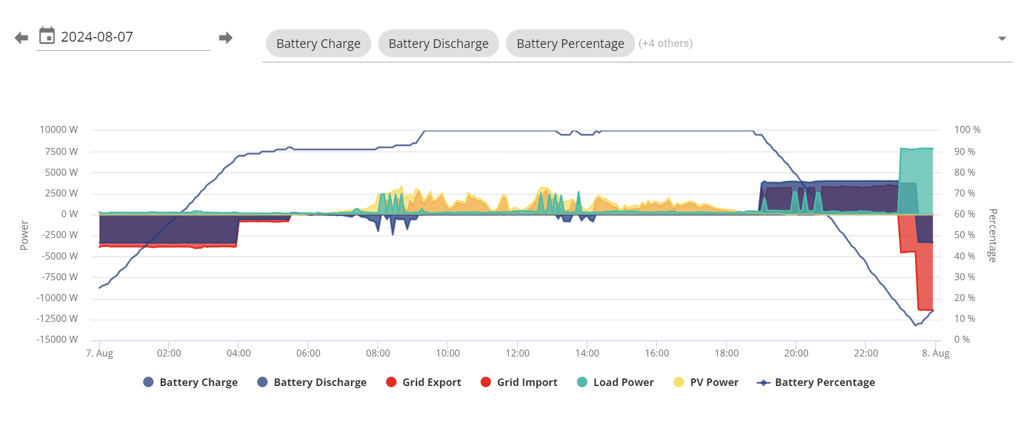Expand the series selection dropdown arrow
The width and height of the screenshot is (1026, 427).
point(1002,39)
